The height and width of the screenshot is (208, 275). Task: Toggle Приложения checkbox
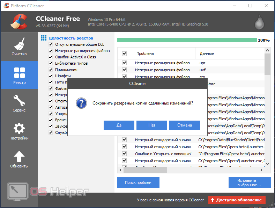pos(51,70)
